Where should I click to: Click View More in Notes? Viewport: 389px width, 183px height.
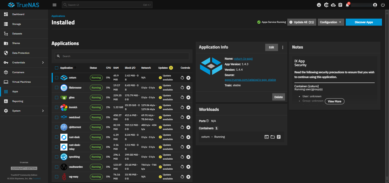point(334,101)
